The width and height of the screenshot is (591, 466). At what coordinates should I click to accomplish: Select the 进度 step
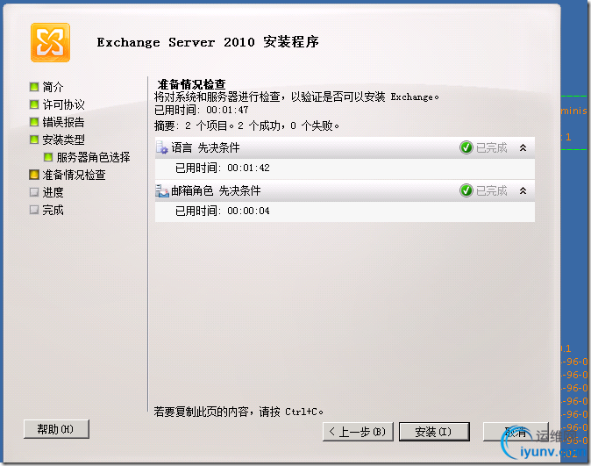click(53, 192)
